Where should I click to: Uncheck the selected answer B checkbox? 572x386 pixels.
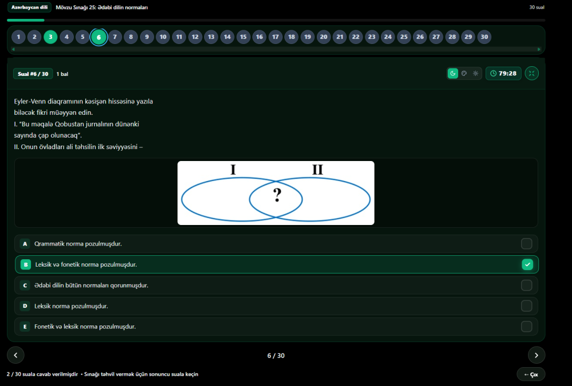coord(527,264)
